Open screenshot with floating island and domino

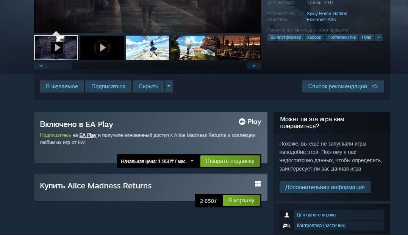point(193,48)
